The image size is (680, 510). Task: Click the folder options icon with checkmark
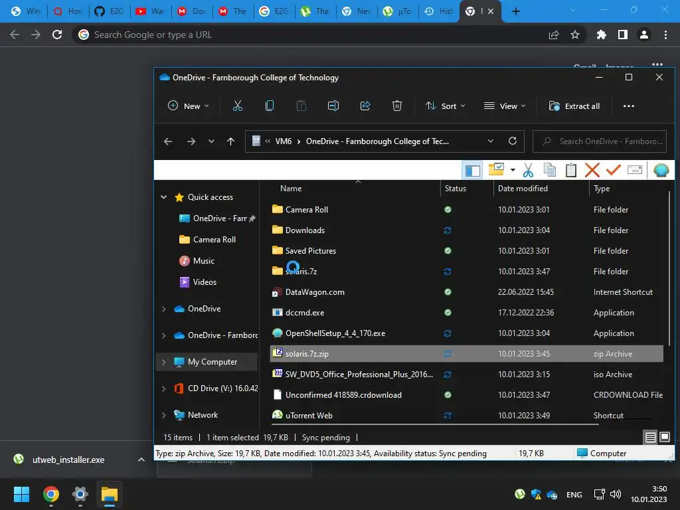tap(496, 169)
